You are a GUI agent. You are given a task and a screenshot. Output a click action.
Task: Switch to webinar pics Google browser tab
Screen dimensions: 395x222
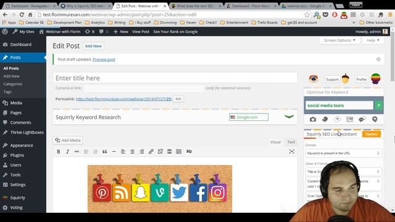306,6
